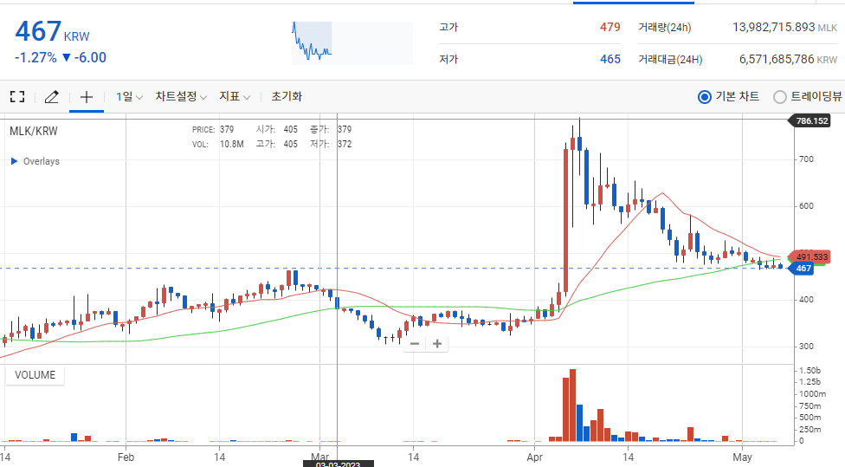Open the 차트설정 dropdown
Screen dimensions: 845x467
pos(181,96)
